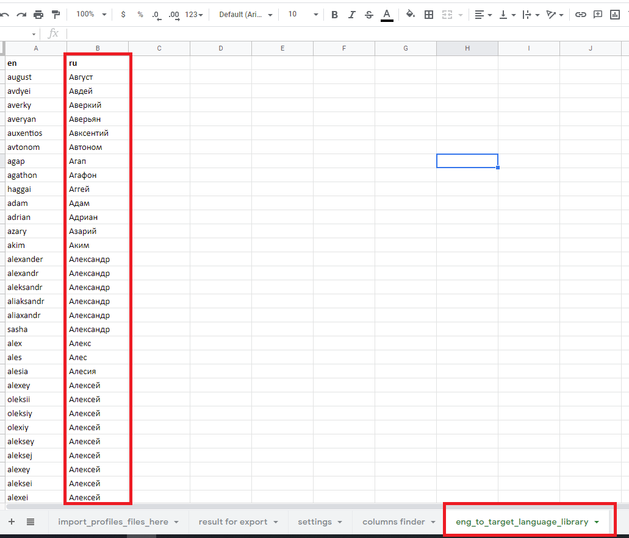This screenshot has width=629, height=538.
Task: Toggle italic text formatting
Action: (x=351, y=14)
